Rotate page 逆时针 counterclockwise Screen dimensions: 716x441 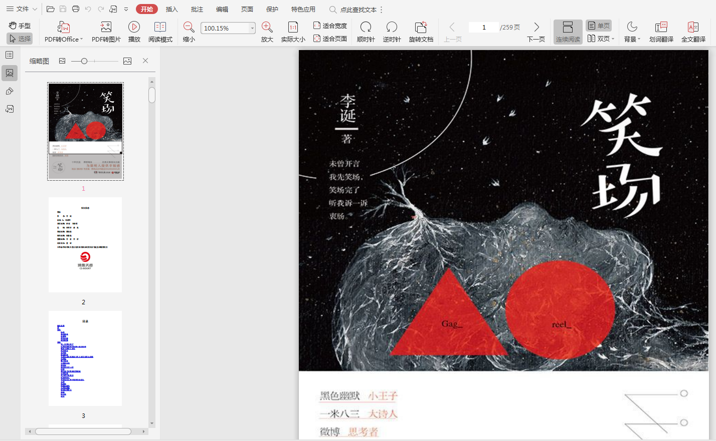[392, 33]
